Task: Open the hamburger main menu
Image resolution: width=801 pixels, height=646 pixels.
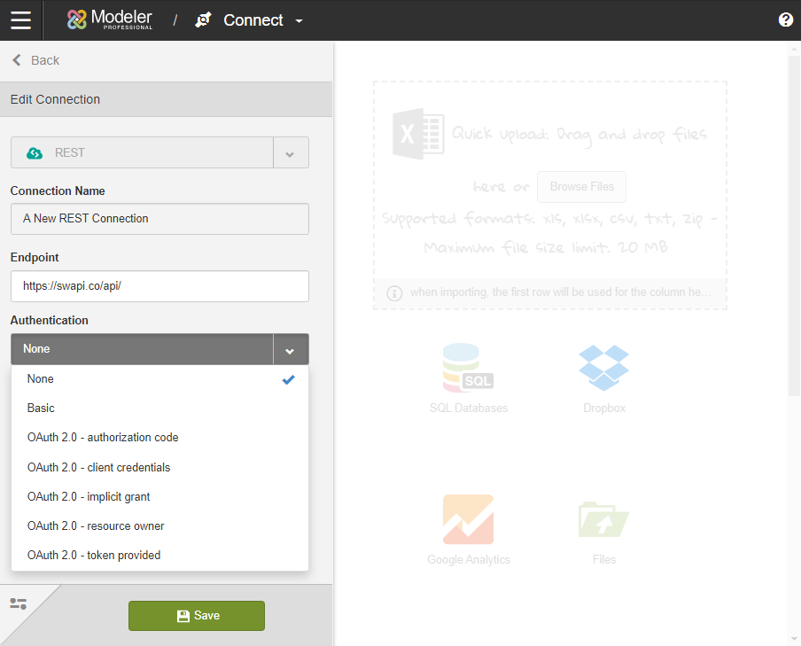Action: pos(20,19)
